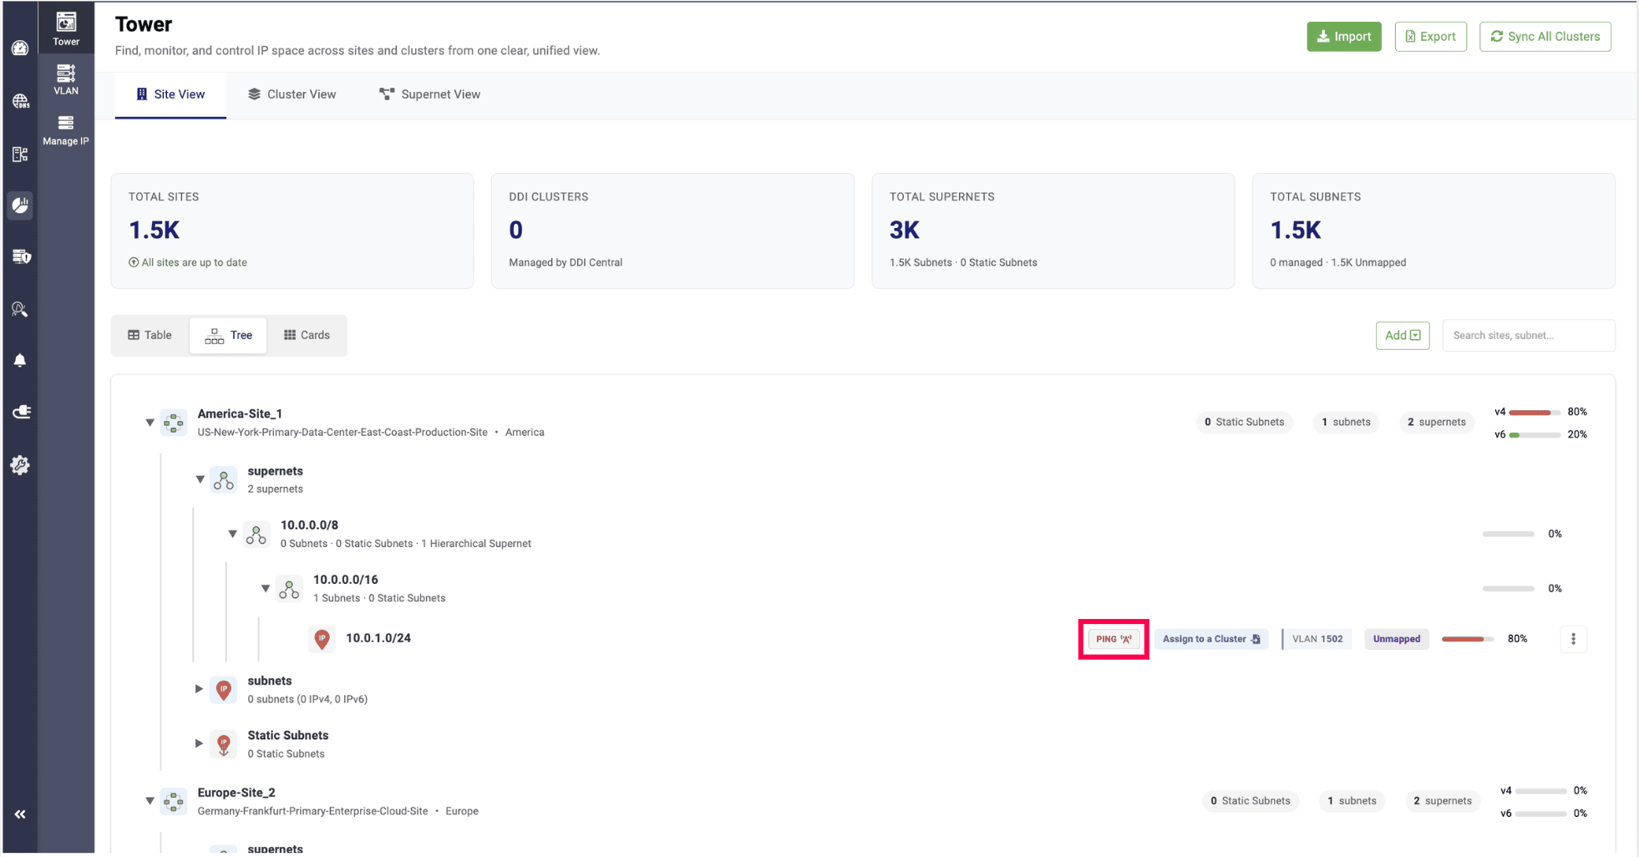
Task: Expand the Static Subnets node
Action: (x=199, y=743)
